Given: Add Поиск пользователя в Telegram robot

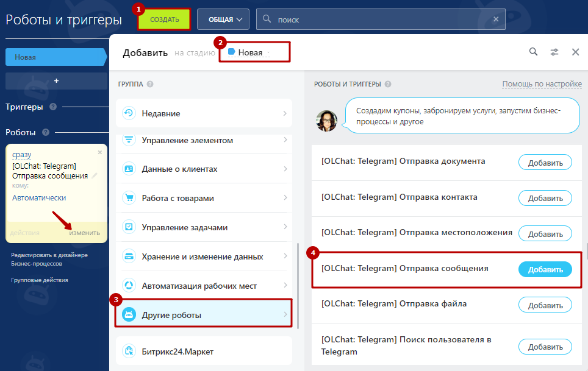Looking at the screenshot, I should click(x=545, y=347).
